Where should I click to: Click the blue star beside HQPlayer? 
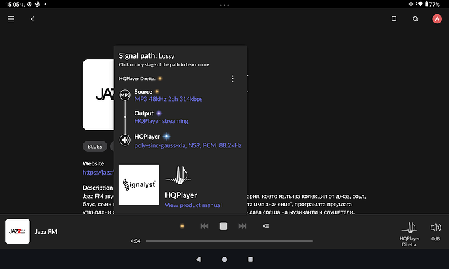tap(167, 137)
